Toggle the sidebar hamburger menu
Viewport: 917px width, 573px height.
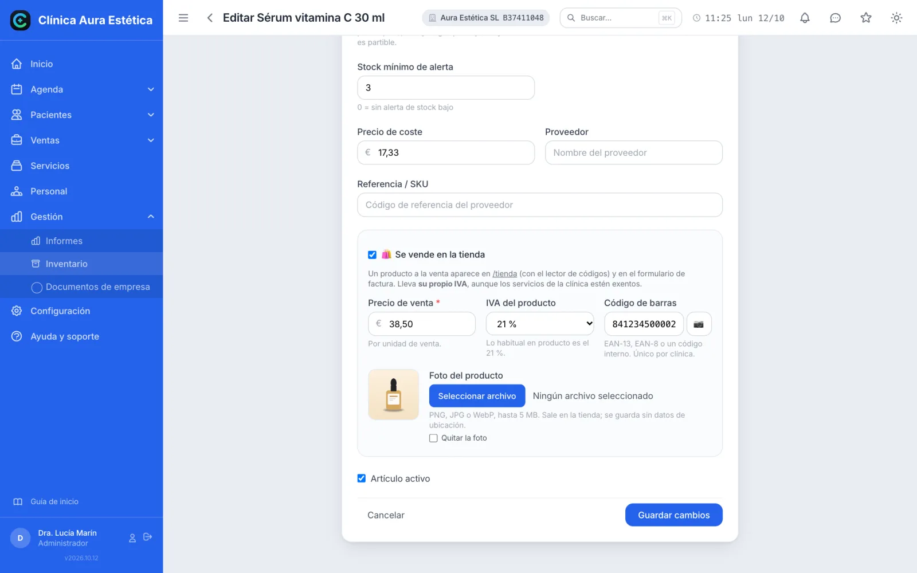tap(183, 18)
